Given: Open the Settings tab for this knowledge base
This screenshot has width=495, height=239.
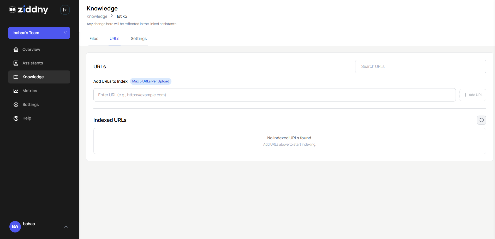Looking at the screenshot, I should pos(139,38).
